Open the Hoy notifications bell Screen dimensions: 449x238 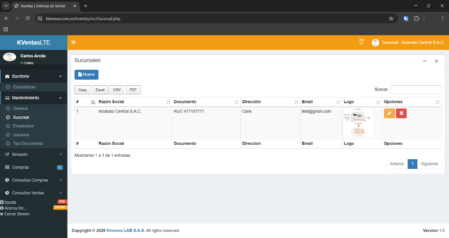coord(361,42)
